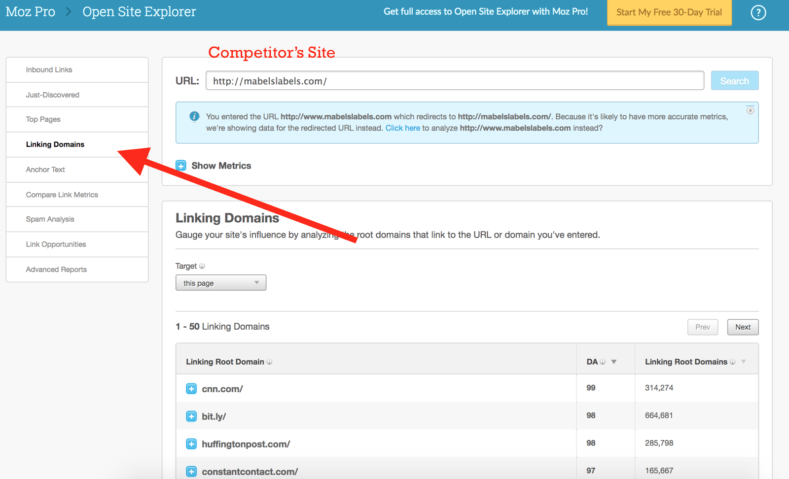This screenshot has width=789, height=479.
Task: Sort by DA column arrow
Action: point(614,362)
